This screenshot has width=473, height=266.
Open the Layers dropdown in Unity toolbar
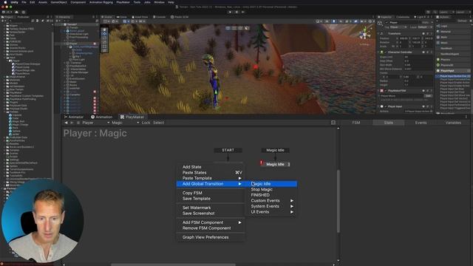click(x=446, y=12)
